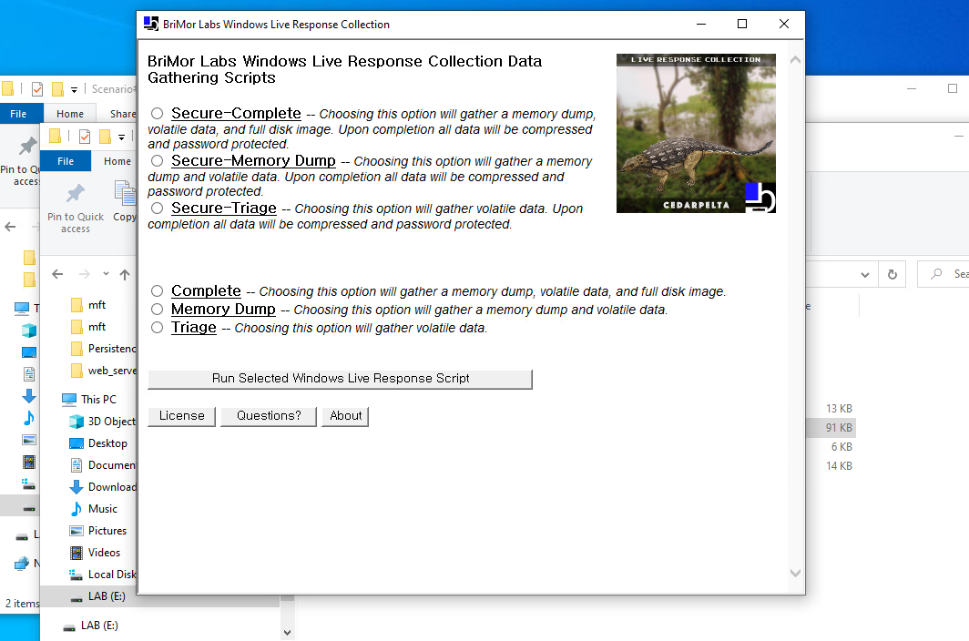Image resolution: width=969 pixels, height=641 pixels.
Task: Select the Memory Dump radio option
Action: coord(157,309)
